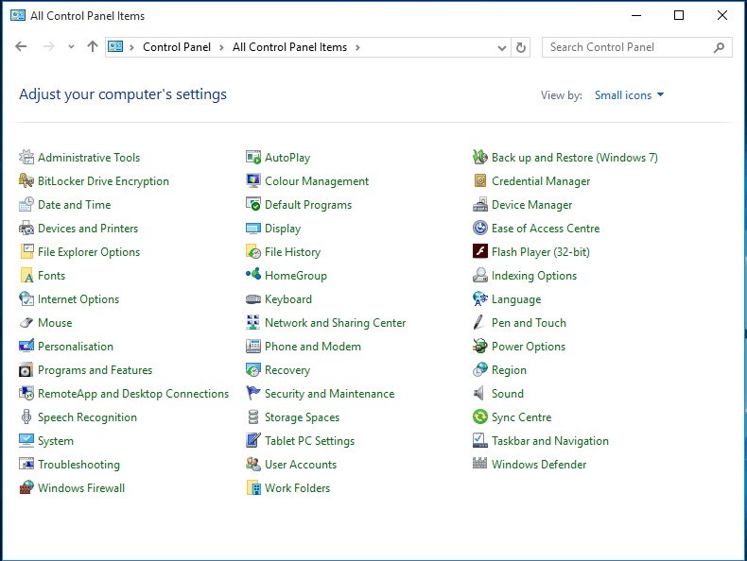Open the Mouse icon
This screenshot has height=561, width=747.
click(x=26, y=323)
